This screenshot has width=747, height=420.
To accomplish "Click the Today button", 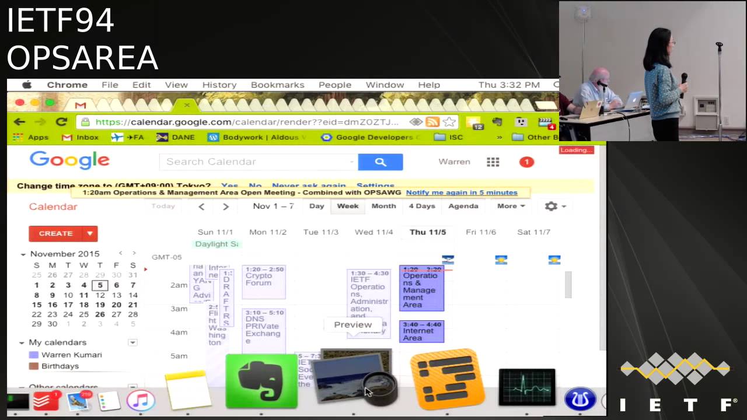I will (x=163, y=206).
